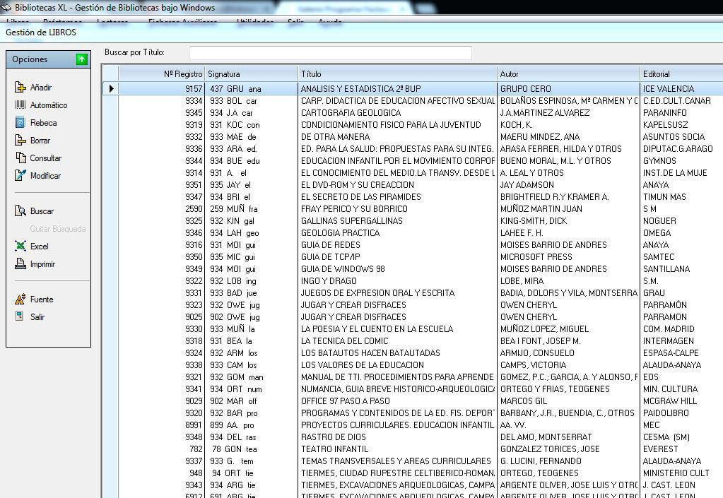Screen dimensions: 723x498
Task: Collapse the Opciones panel with green arrow
Action: (x=82, y=59)
